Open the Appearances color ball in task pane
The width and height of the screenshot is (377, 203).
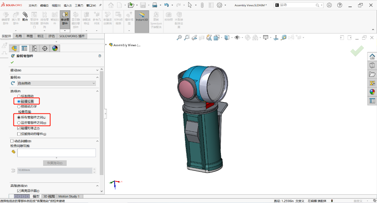point(372,92)
